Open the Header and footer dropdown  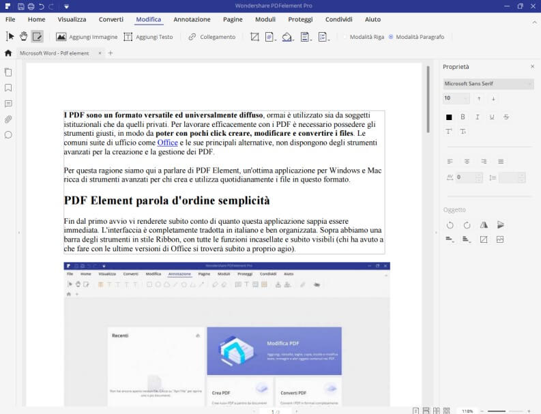point(306,37)
